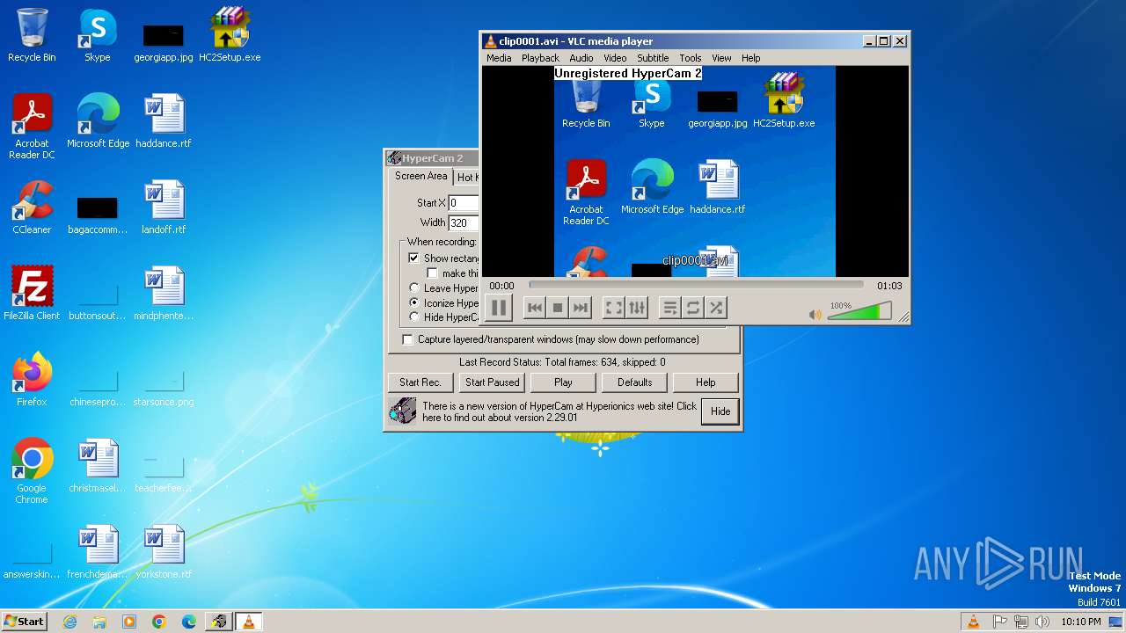Skip to next media in VLC

click(580, 308)
